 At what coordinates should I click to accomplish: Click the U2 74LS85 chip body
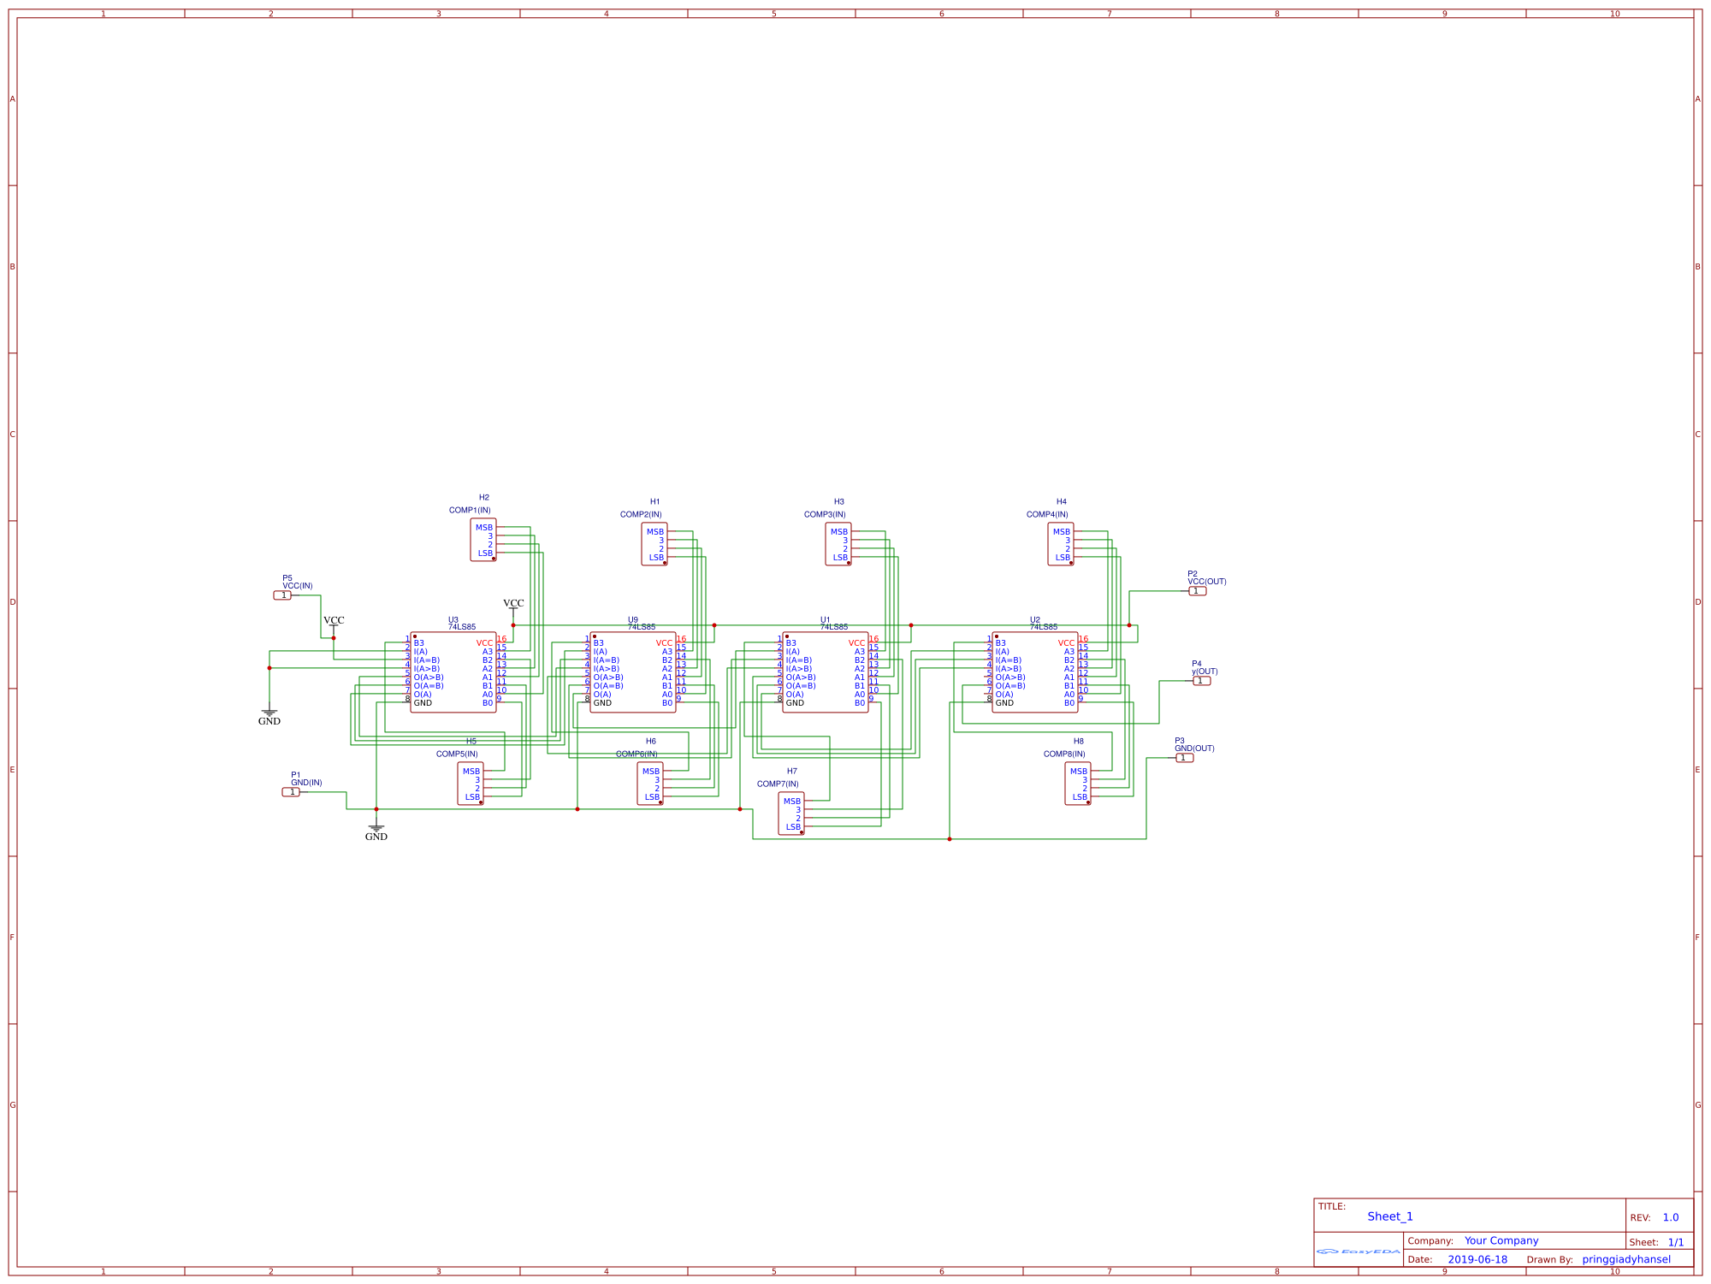click(1035, 673)
